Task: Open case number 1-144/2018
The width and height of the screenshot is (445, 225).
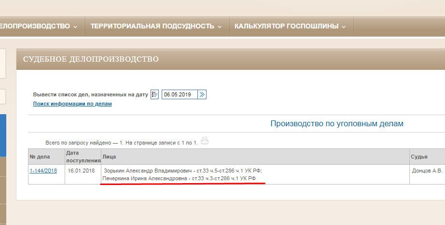Action: tap(43, 171)
